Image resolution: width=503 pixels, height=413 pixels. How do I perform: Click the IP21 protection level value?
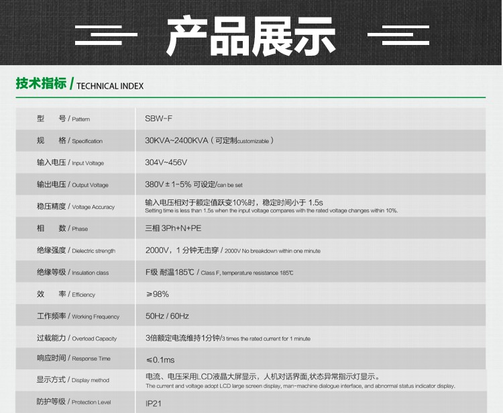[x=154, y=404]
